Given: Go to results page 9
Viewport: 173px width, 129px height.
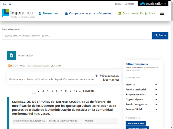Looking at the screenshot, I should point(70,91).
